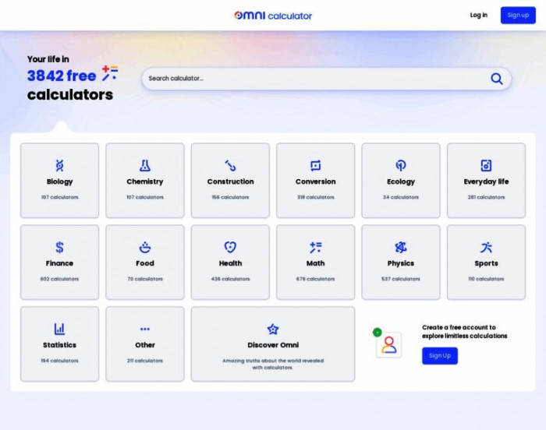Select the Math category title
Image resolution: width=546 pixels, height=430 pixels.
(315, 263)
